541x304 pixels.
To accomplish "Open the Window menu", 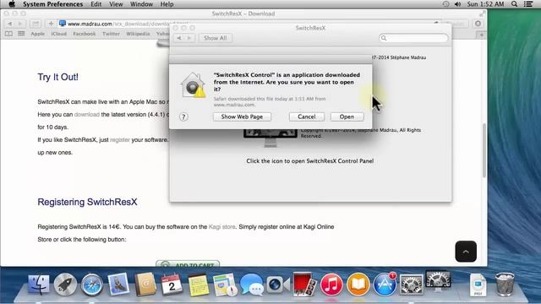I will tap(141, 4).
